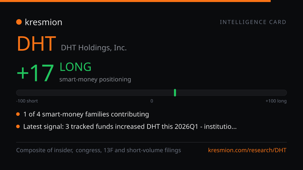Click the Latest signal bullet dot

pos(18,126)
